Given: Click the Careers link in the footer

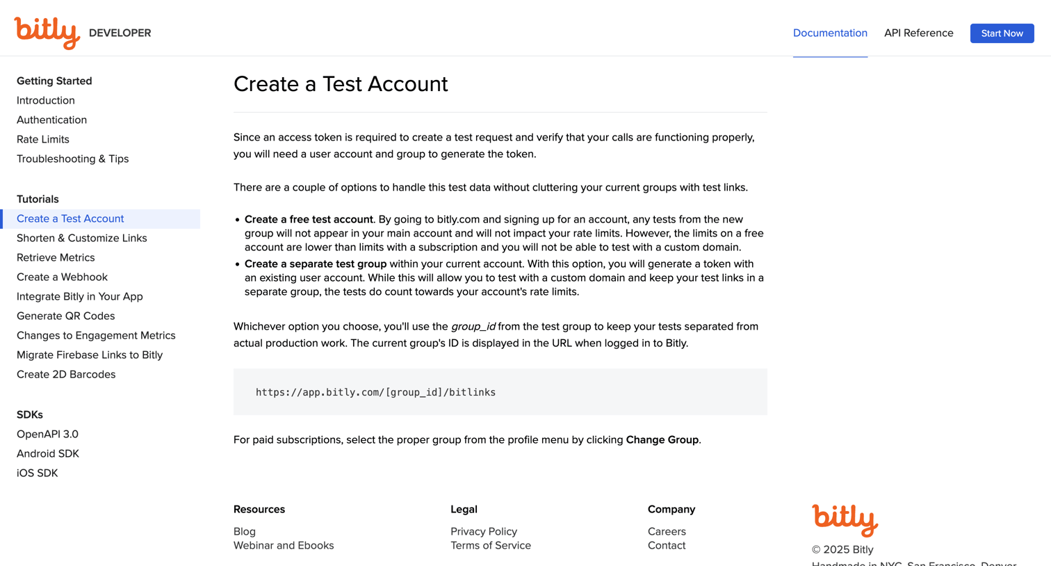Looking at the screenshot, I should 667,531.
